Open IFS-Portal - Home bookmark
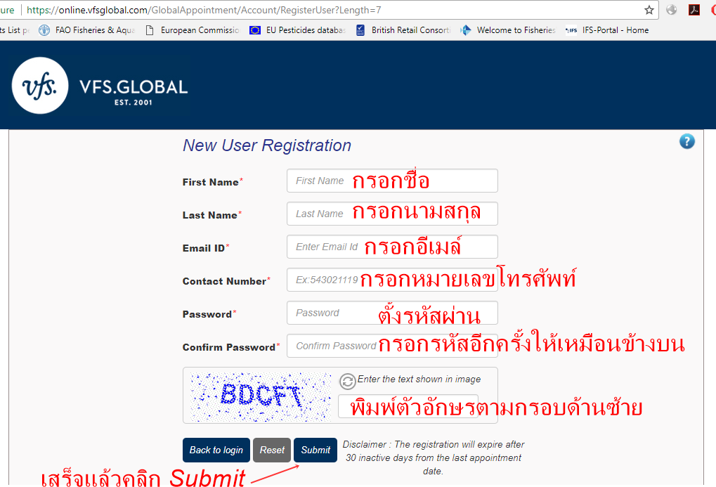This screenshot has width=716, height=487. tap(608, 30)
